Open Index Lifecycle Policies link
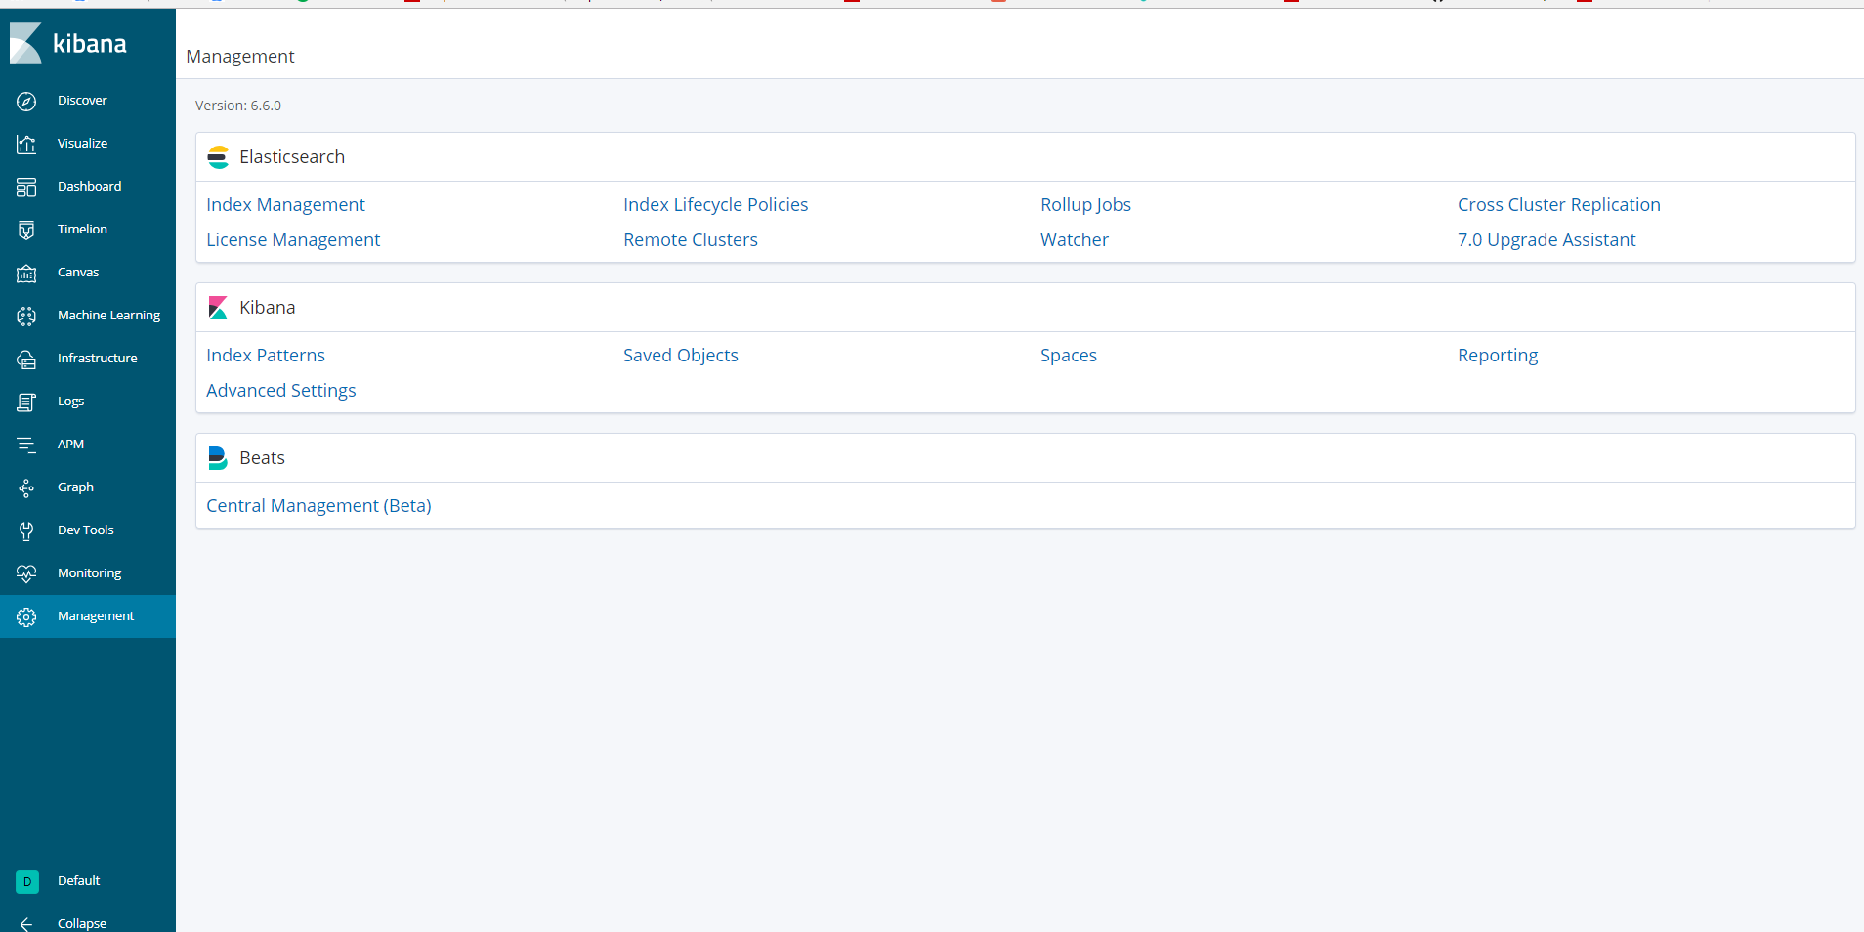The width and height of the screenshot is (1864, 932). 716,205
